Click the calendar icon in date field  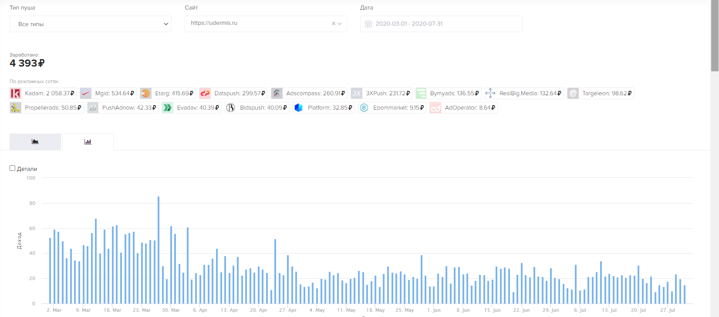[368, 24]
